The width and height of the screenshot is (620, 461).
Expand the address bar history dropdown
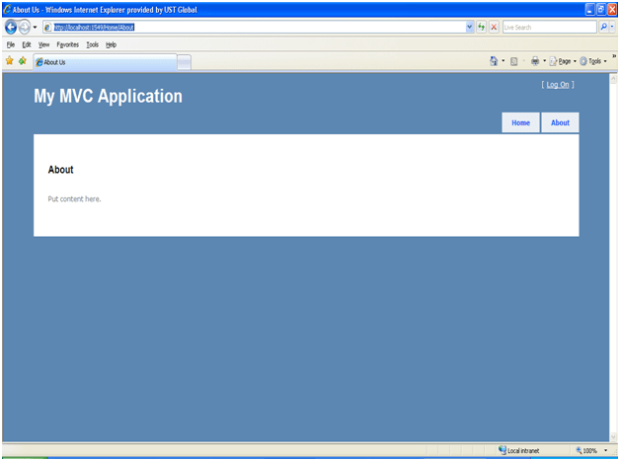coord(469,27)
